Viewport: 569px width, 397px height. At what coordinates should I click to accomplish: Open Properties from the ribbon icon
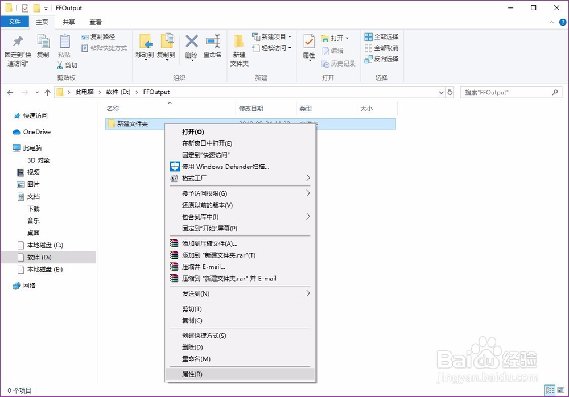[308, 48]
